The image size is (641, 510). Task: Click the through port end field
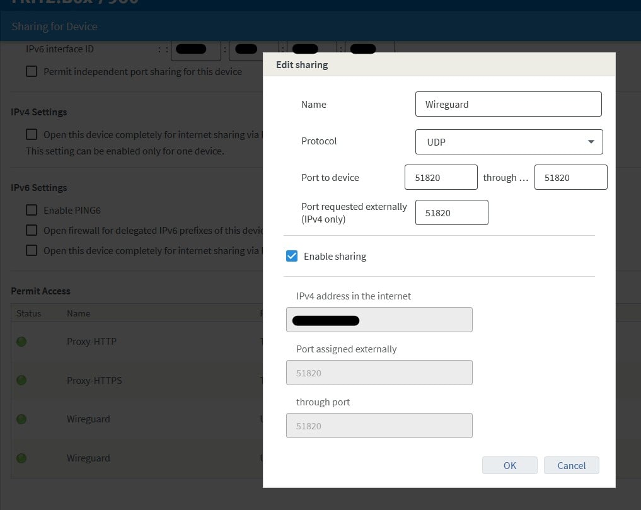click(570, 177)
